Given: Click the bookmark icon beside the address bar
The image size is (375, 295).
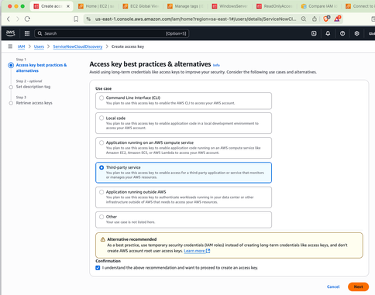Looking at the screenshot, I should [76, 19].
